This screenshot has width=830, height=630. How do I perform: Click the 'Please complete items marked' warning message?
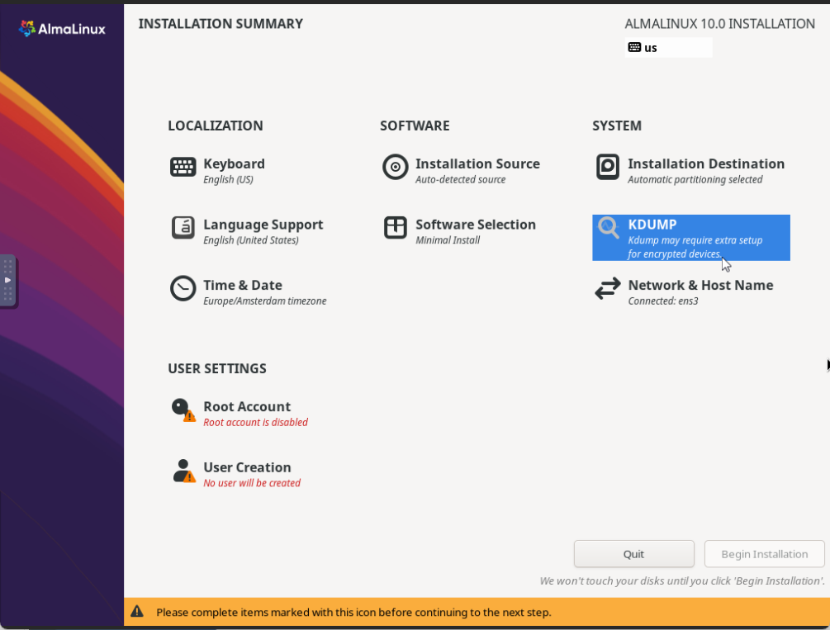pyautogui.click(x=353, y=612)
